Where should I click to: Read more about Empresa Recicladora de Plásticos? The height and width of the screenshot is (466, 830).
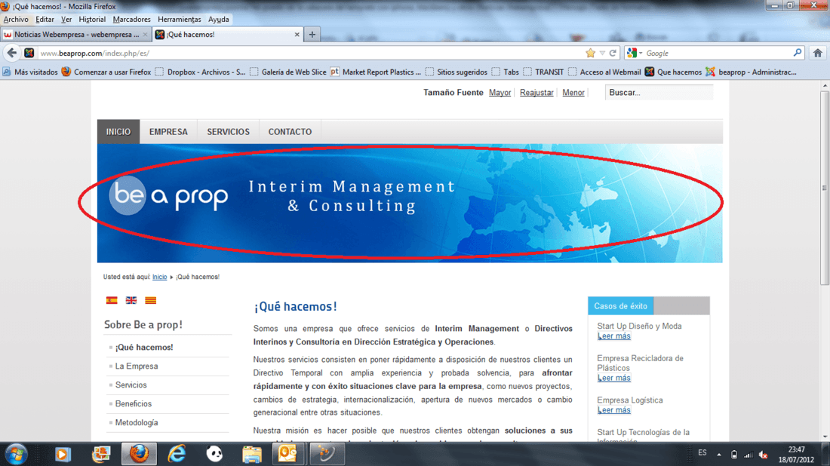614,378
